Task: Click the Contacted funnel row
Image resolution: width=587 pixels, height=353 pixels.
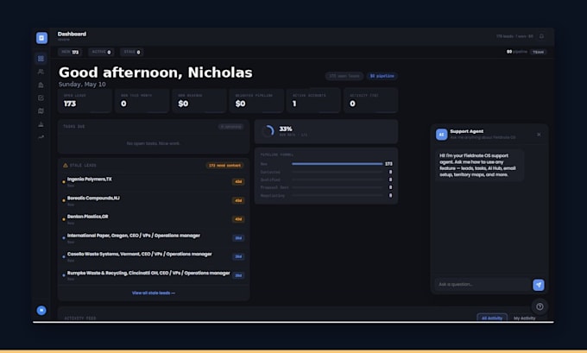Action: click(x=326, y=173)
